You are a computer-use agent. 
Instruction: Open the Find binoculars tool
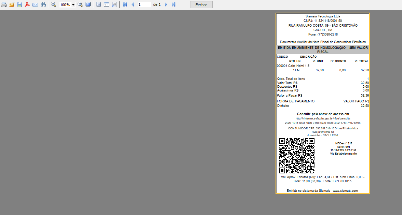pyautogui.click(x=43, y=5)
